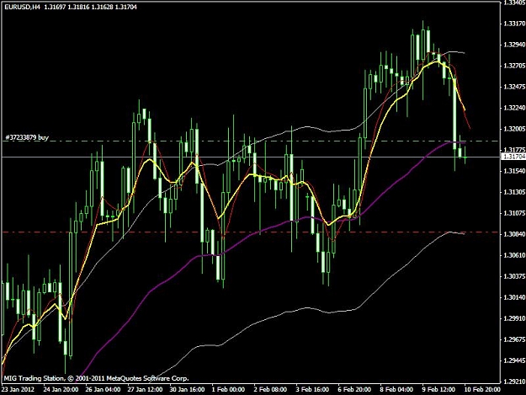The width and height of the screenshot is (526, 395).
Task: Click the 1.29210 price scale label
Action: coord(514,382)
